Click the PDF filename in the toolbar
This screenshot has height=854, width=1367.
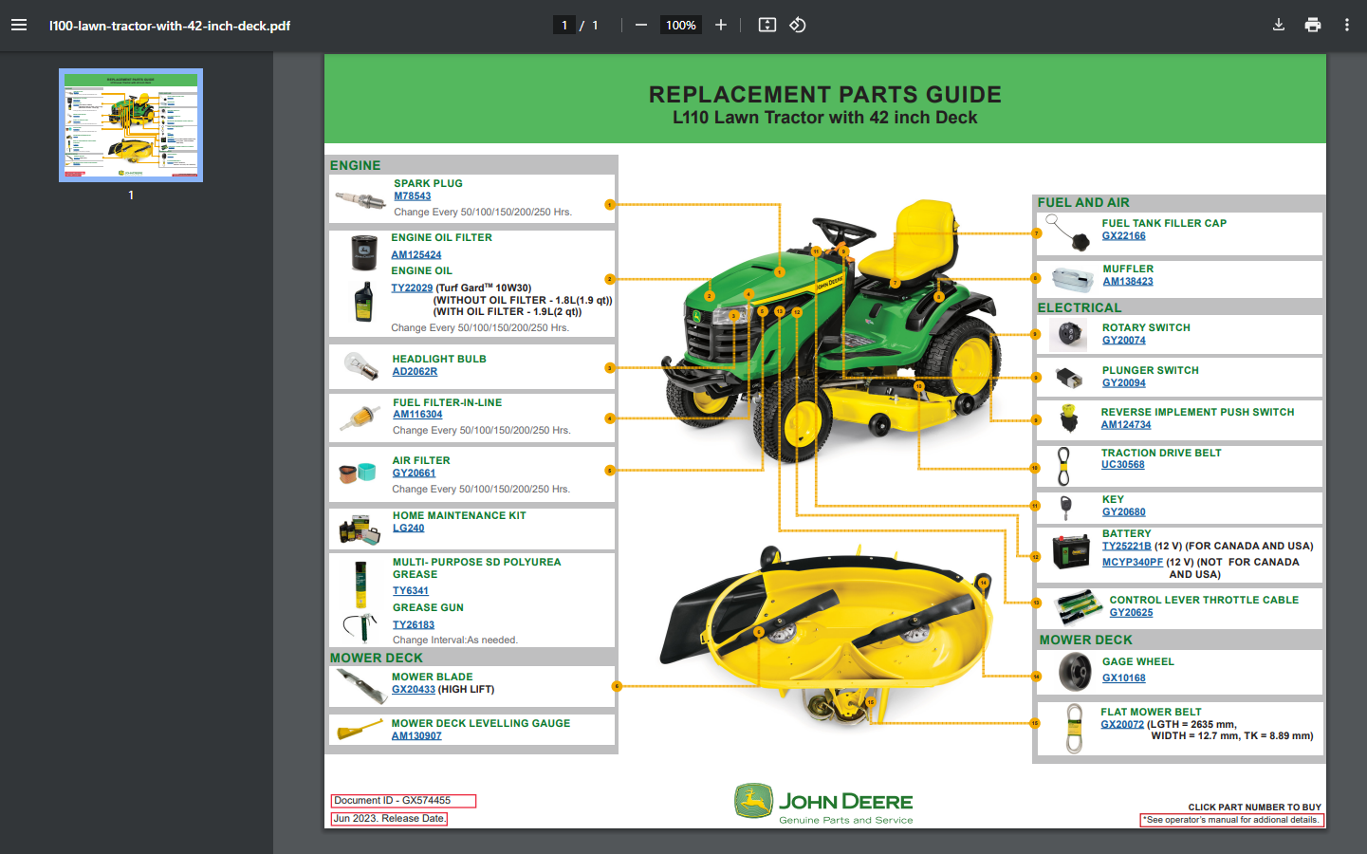pos(170,26)
